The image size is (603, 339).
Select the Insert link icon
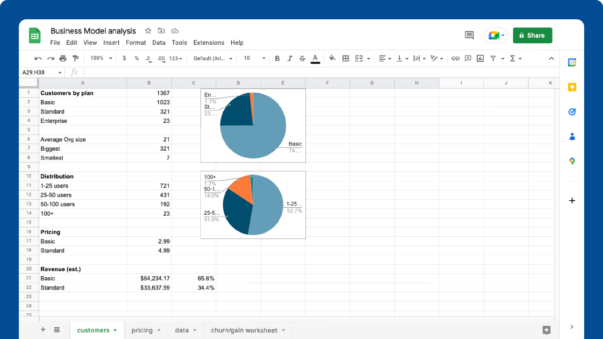coord(455,58)
